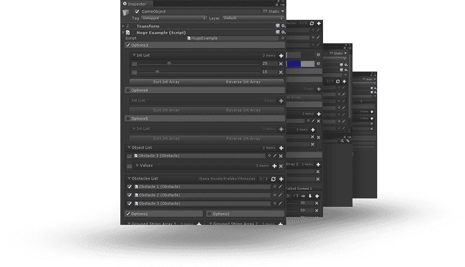Uncheck Obstacle 2 in Obstacles List
Screen dimensions: 465x267
click(x=129, y=195)
